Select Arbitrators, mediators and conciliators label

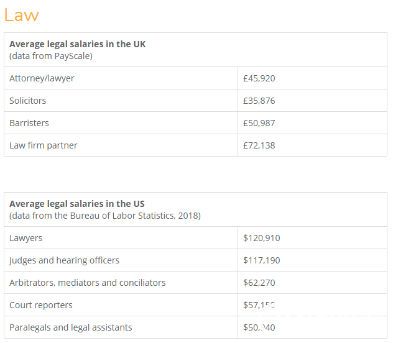(88, 283)
